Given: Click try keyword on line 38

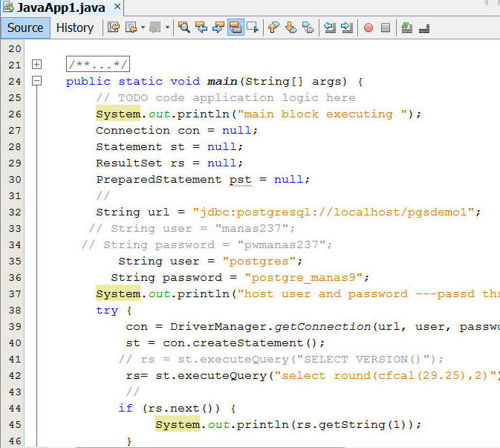Looking at the screenshot, I should tap(107, 311).
